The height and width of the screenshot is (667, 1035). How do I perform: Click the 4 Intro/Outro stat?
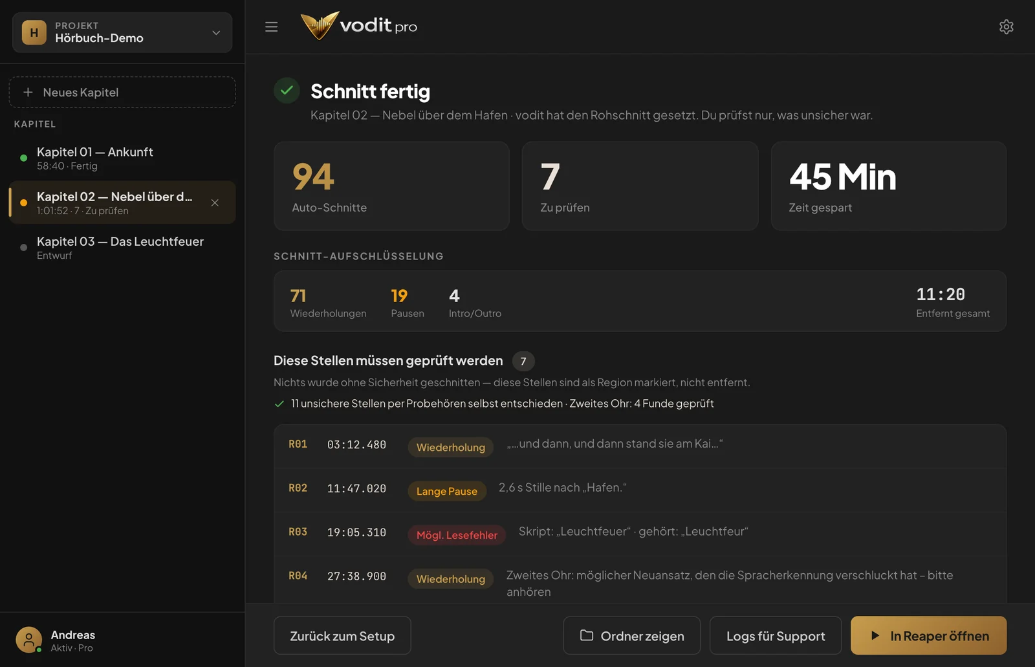click(x=475, y=302)
